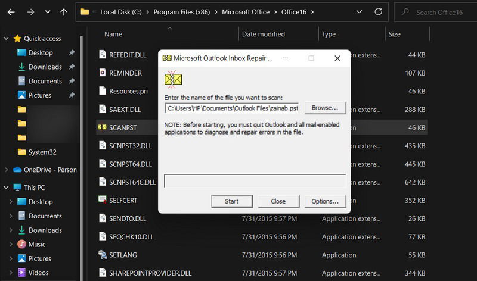Screen dimensions: 477x281
Task: Click Close in the Inbox Repair dialog
Action: pyautogui.click(x=278, y=201)
